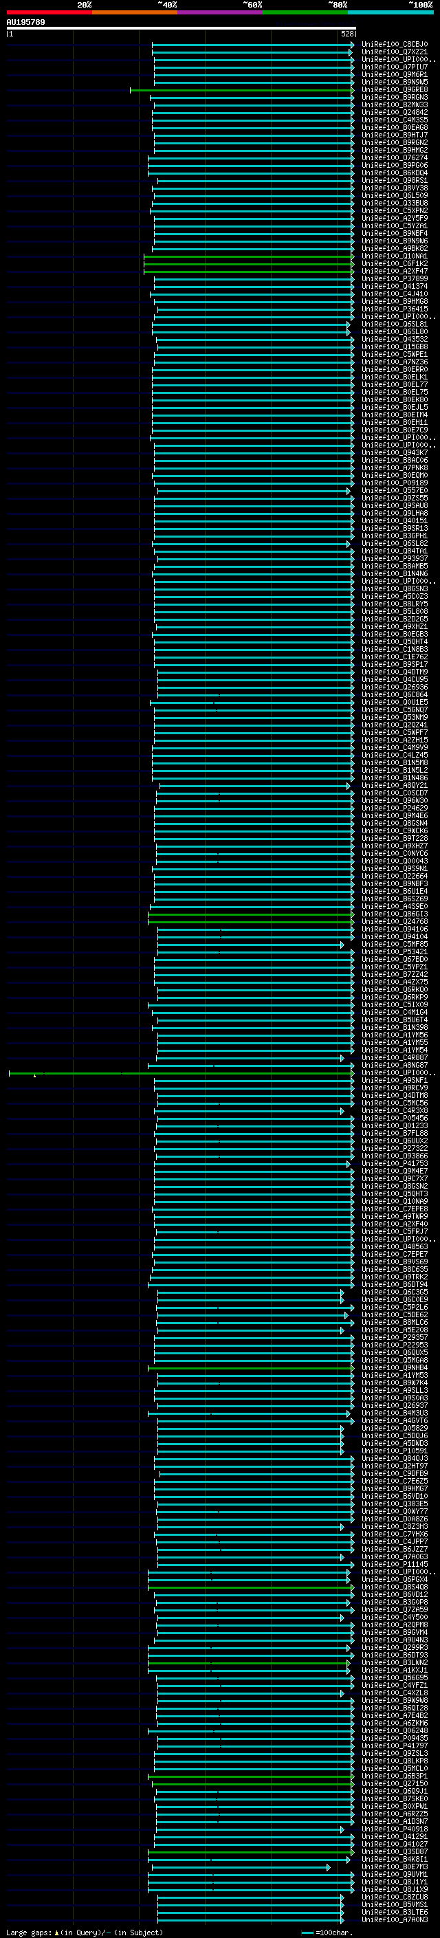Click label UniRef100_O22664
The width and height of the screenshot is (440, 1938).
point(394,876)
